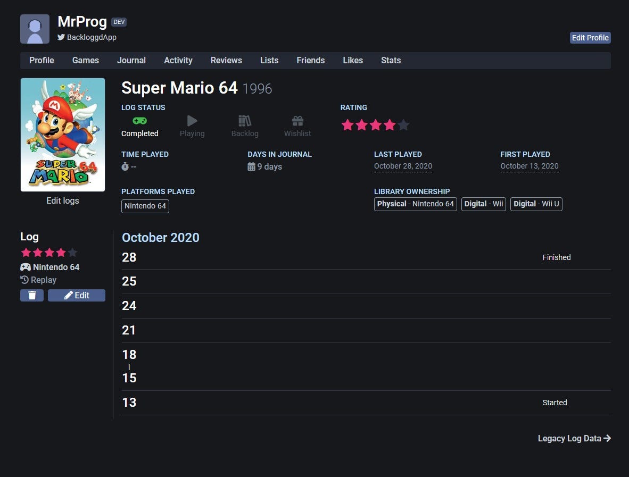Click the MrProg username heading
The width and height of the screenshot is (629, 477).
[82, 22]
